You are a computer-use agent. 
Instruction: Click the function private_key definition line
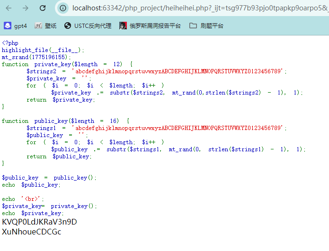coord(67,64)
